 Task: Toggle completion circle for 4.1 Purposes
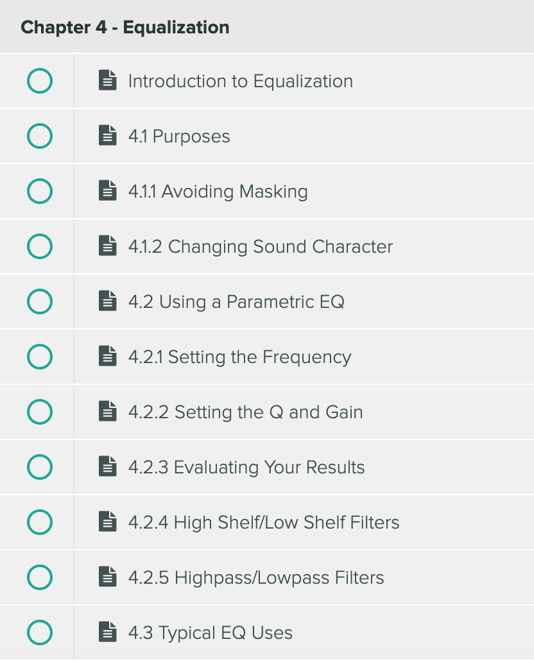(40, 137)
